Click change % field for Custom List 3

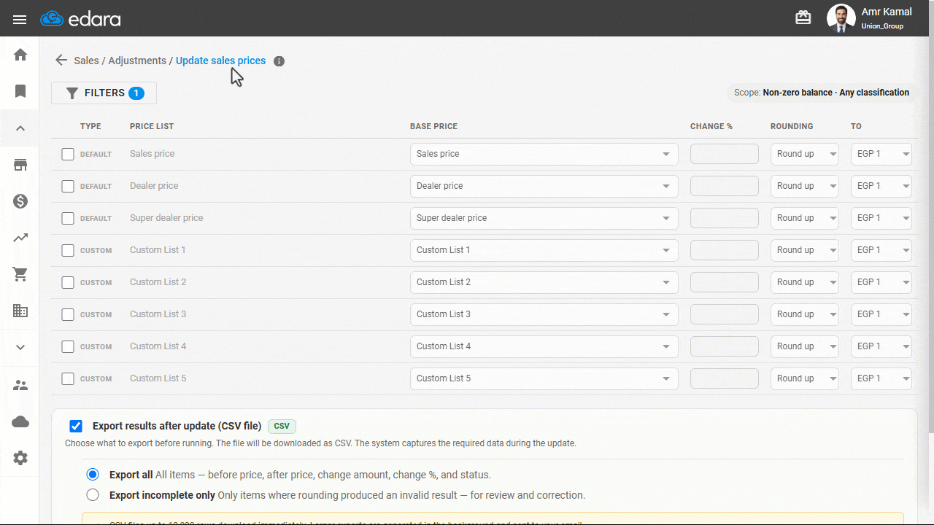(x=725, y=314)
